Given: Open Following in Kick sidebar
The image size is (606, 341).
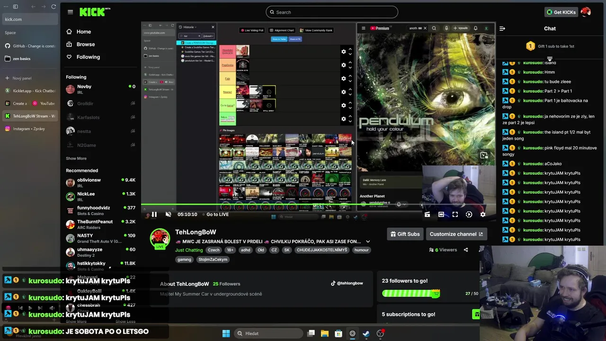Looking at the screenshot, I should point(83,57).
